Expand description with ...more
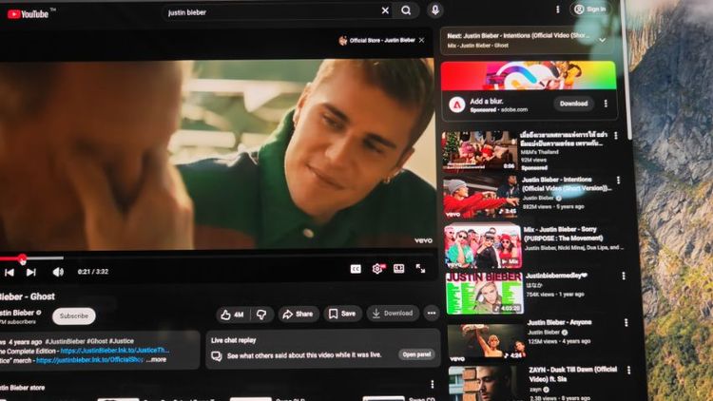 coord(157,359)
